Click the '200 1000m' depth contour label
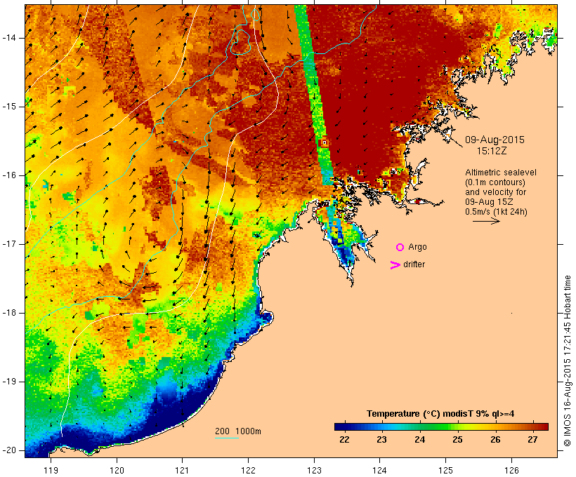Viewport: 576px width, 477px height. point(238,431)
